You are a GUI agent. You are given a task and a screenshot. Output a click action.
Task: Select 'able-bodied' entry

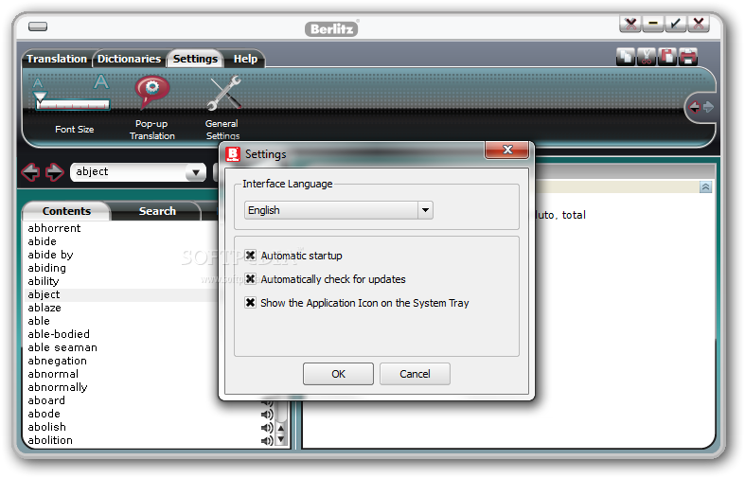click(x=59, y=334)
